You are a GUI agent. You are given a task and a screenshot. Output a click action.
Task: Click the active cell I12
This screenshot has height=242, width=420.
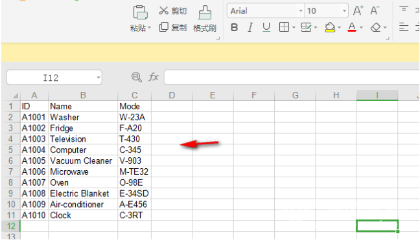tap(377, 226)
